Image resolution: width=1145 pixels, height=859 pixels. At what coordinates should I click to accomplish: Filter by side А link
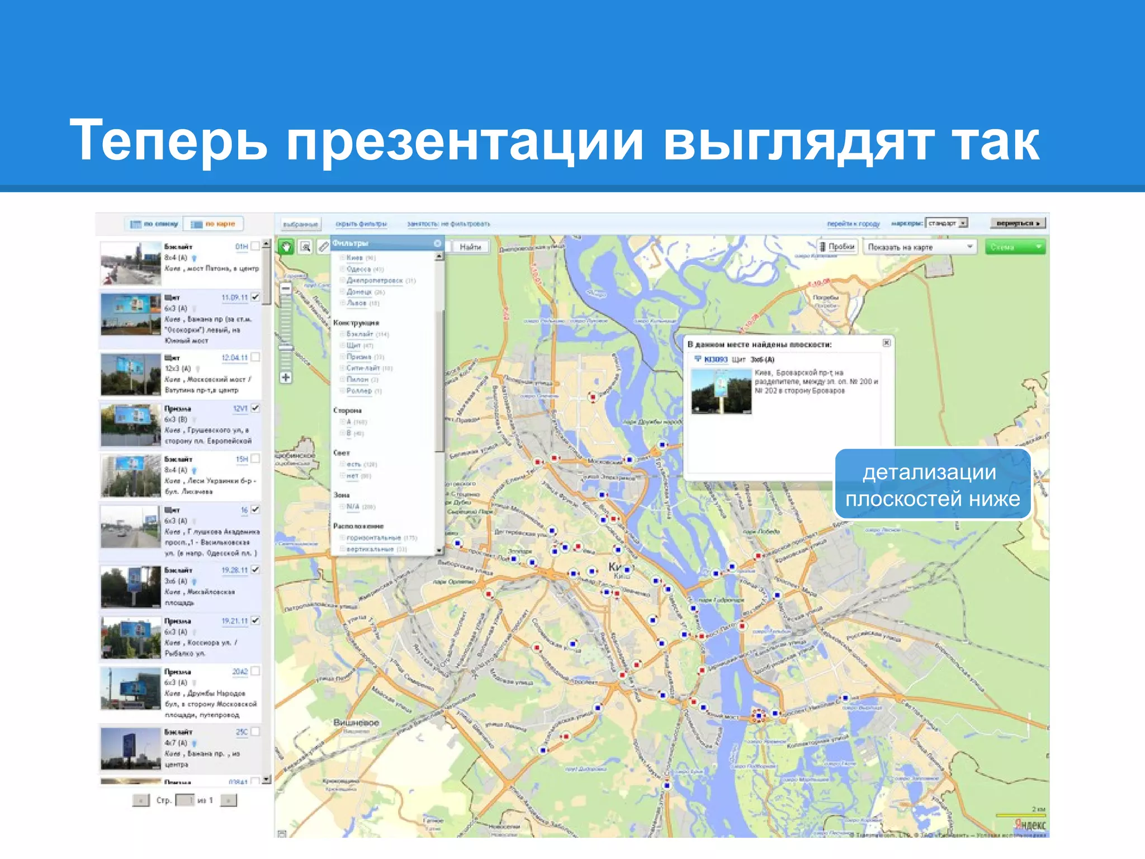[349, 422]
